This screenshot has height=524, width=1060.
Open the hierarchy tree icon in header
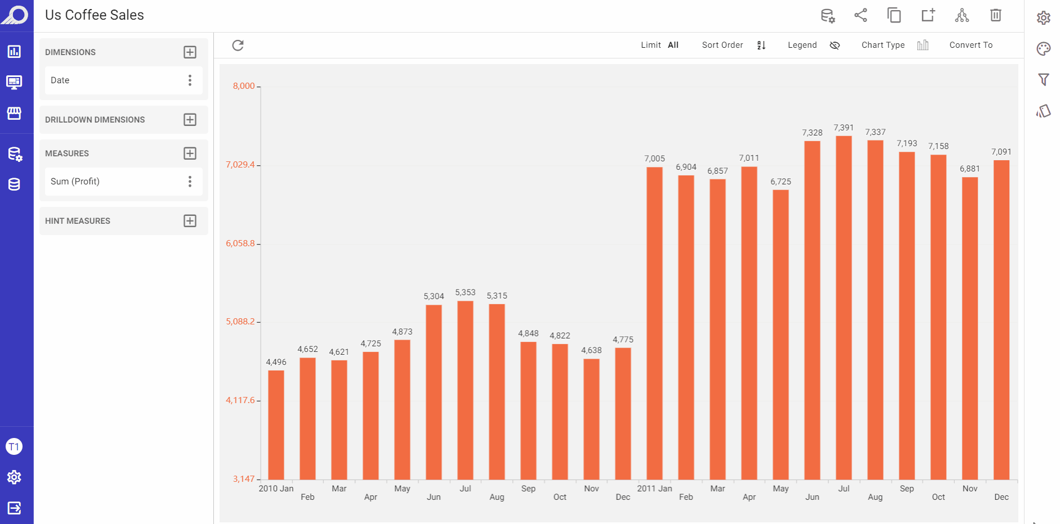[x=962, y=15]
